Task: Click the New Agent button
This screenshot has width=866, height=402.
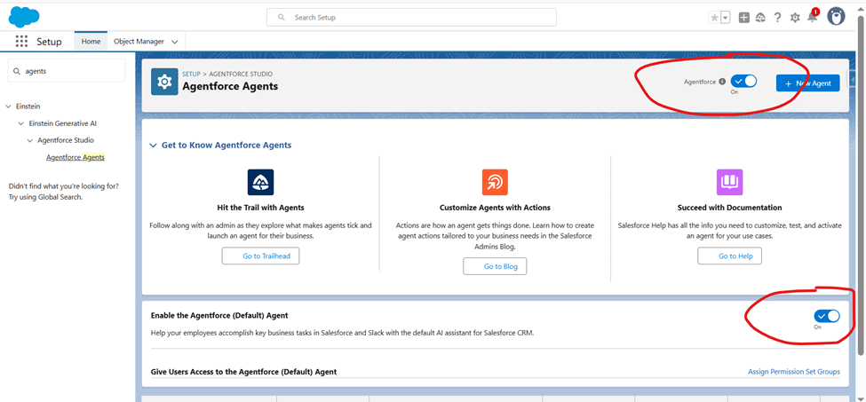Action: pos(807,83)
